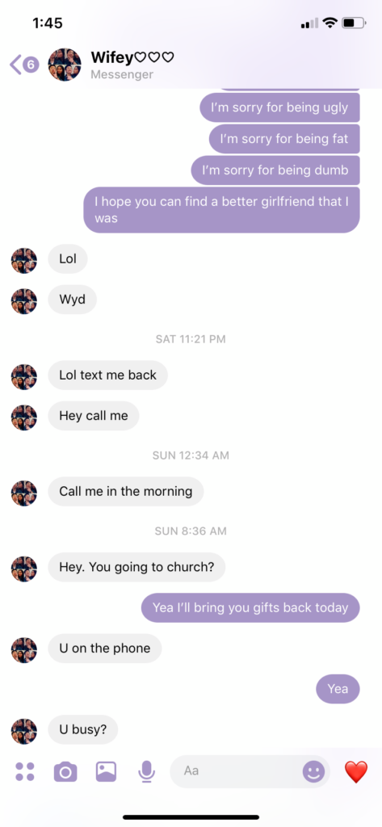Tap the "Call me in the morning" bubble
Screen dimensions: 382x827
pos(125,492)
